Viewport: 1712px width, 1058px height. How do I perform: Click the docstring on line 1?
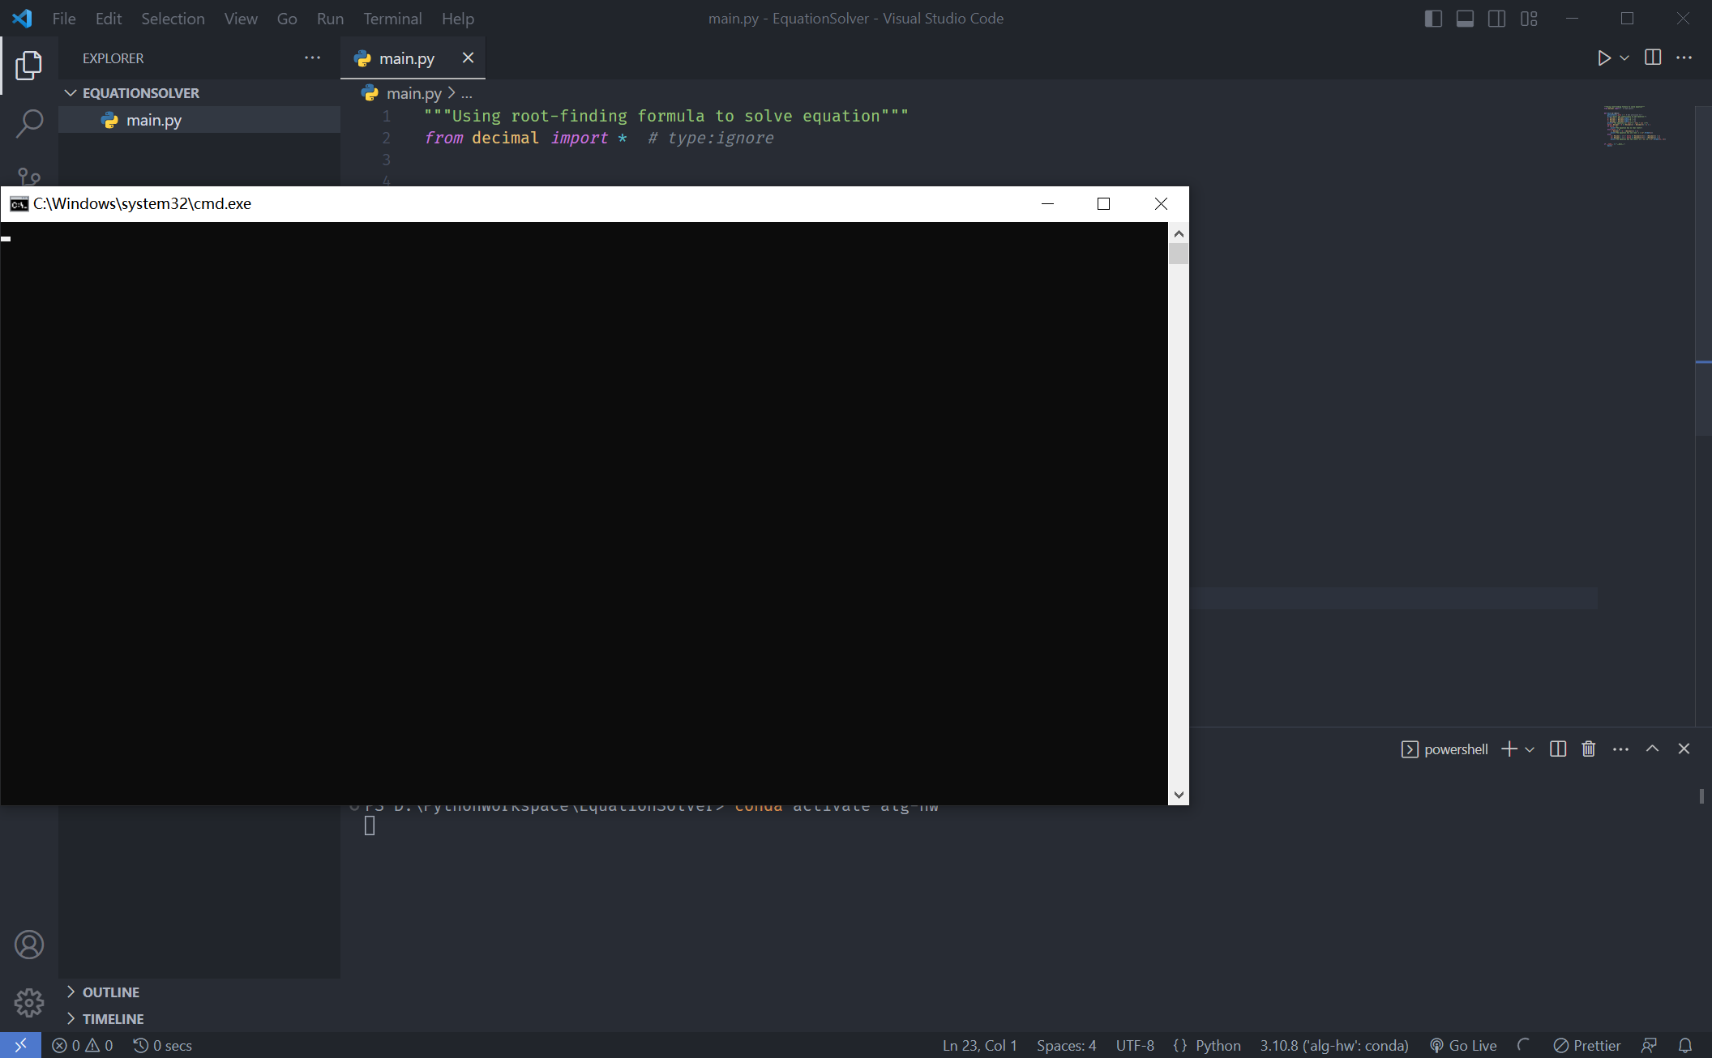(x=666, y=117)
